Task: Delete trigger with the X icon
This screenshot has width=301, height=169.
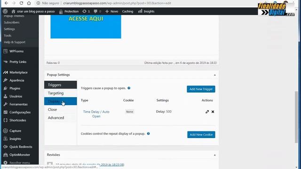Action: coord(213,112)
